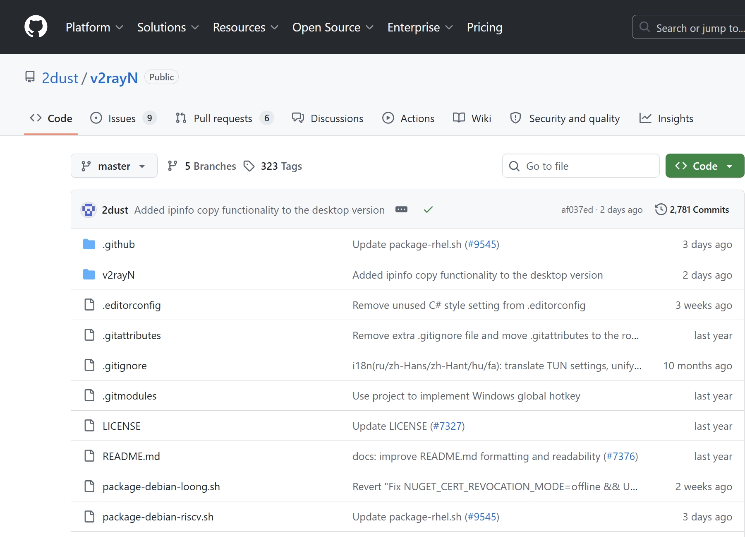Click the file icon for README.md
The image size is (745, 537).
(x=89, y=456)
